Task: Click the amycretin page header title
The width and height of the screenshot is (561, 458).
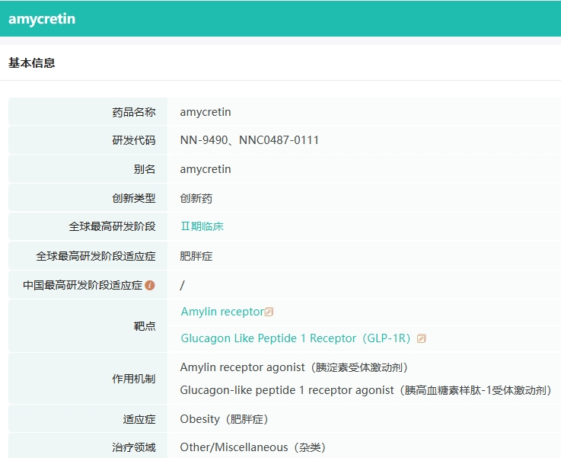Action: click(42, 18)
